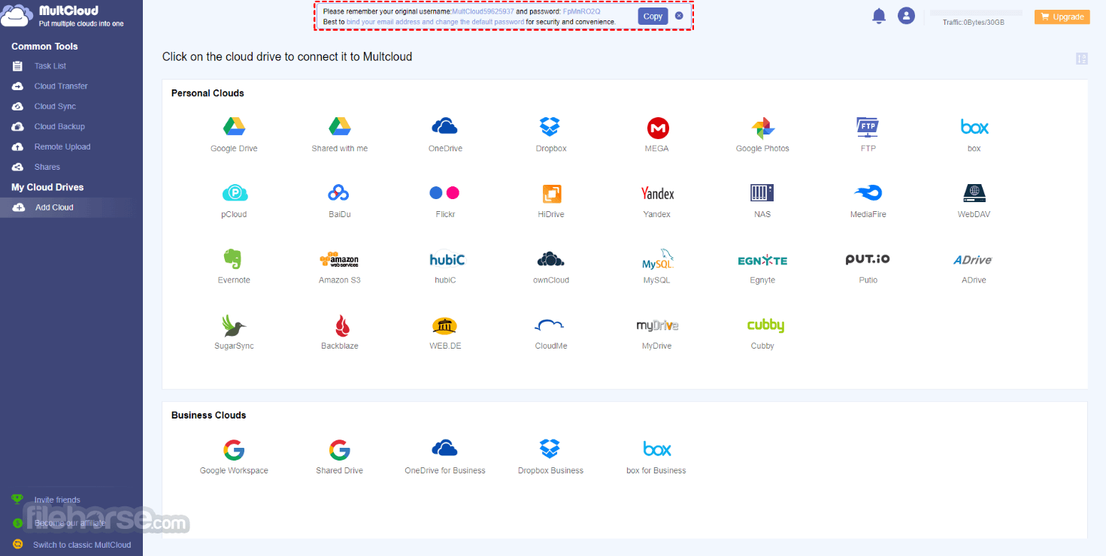Add the MEGA cloud drive
The height and width of the screenshot is (556, 1106).
click(x=658, y=128)
